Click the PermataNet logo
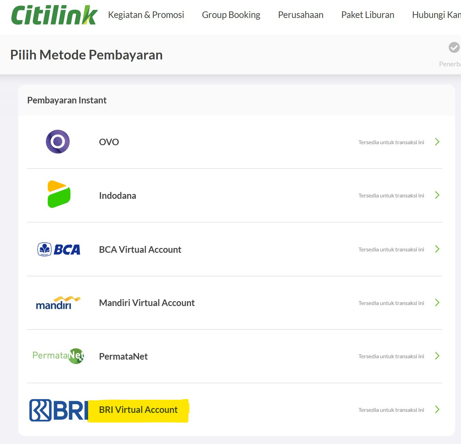 click(58, 356)
